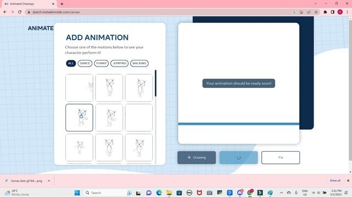Open Bing chat icon in taskbar search

[130, 193]
